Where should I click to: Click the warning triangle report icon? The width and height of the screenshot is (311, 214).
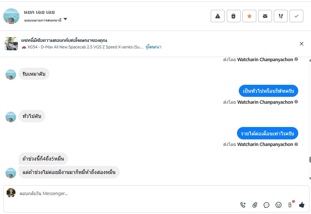click(218, 16)
